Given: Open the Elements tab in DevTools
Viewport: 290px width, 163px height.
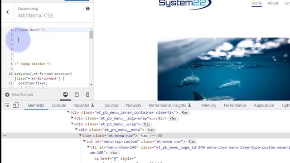Looking at the screenshot, I should coord(36,105).
